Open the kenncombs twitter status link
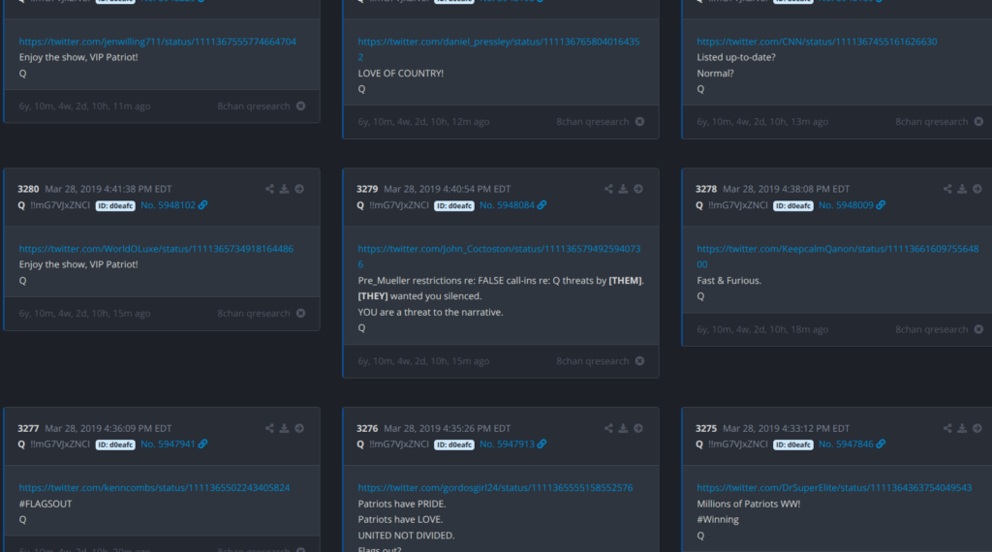This screenshot has height=552, width=992. click(x=154, y=488)
